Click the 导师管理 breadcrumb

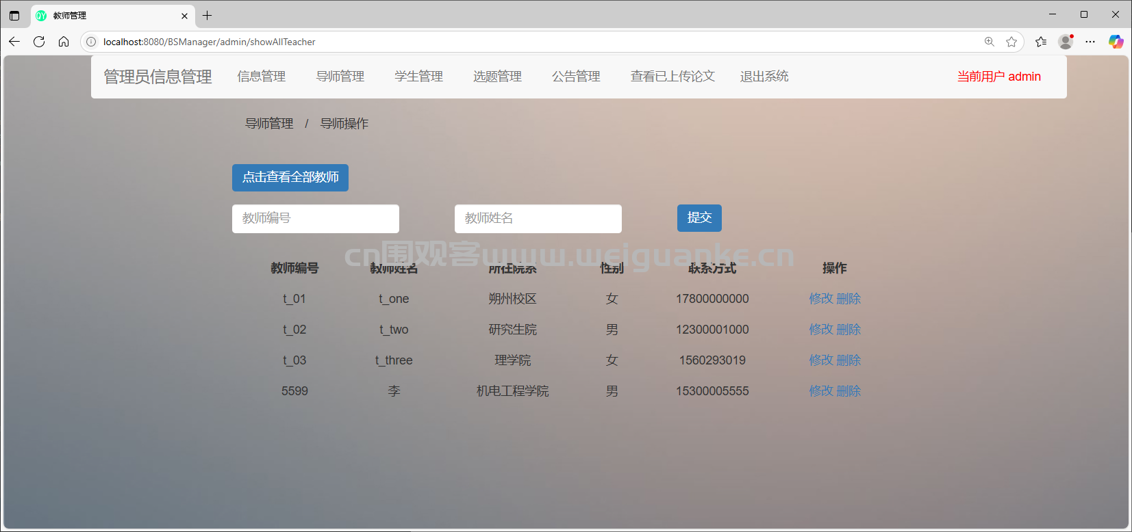click(x=269, y=124)
